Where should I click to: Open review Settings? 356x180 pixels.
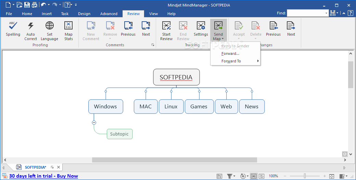201,29
